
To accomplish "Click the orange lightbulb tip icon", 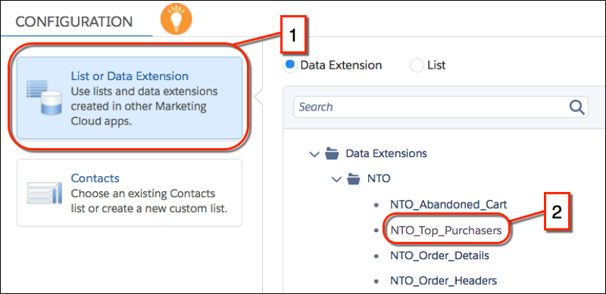I will click(x=176, y=19).
